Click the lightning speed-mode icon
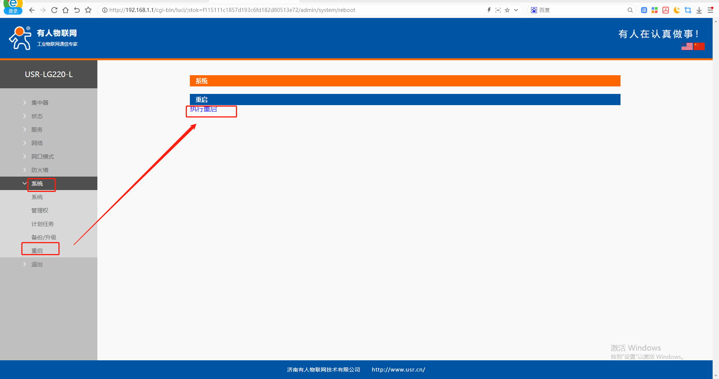This screenshot has height=379, width=719. point(489,10)
